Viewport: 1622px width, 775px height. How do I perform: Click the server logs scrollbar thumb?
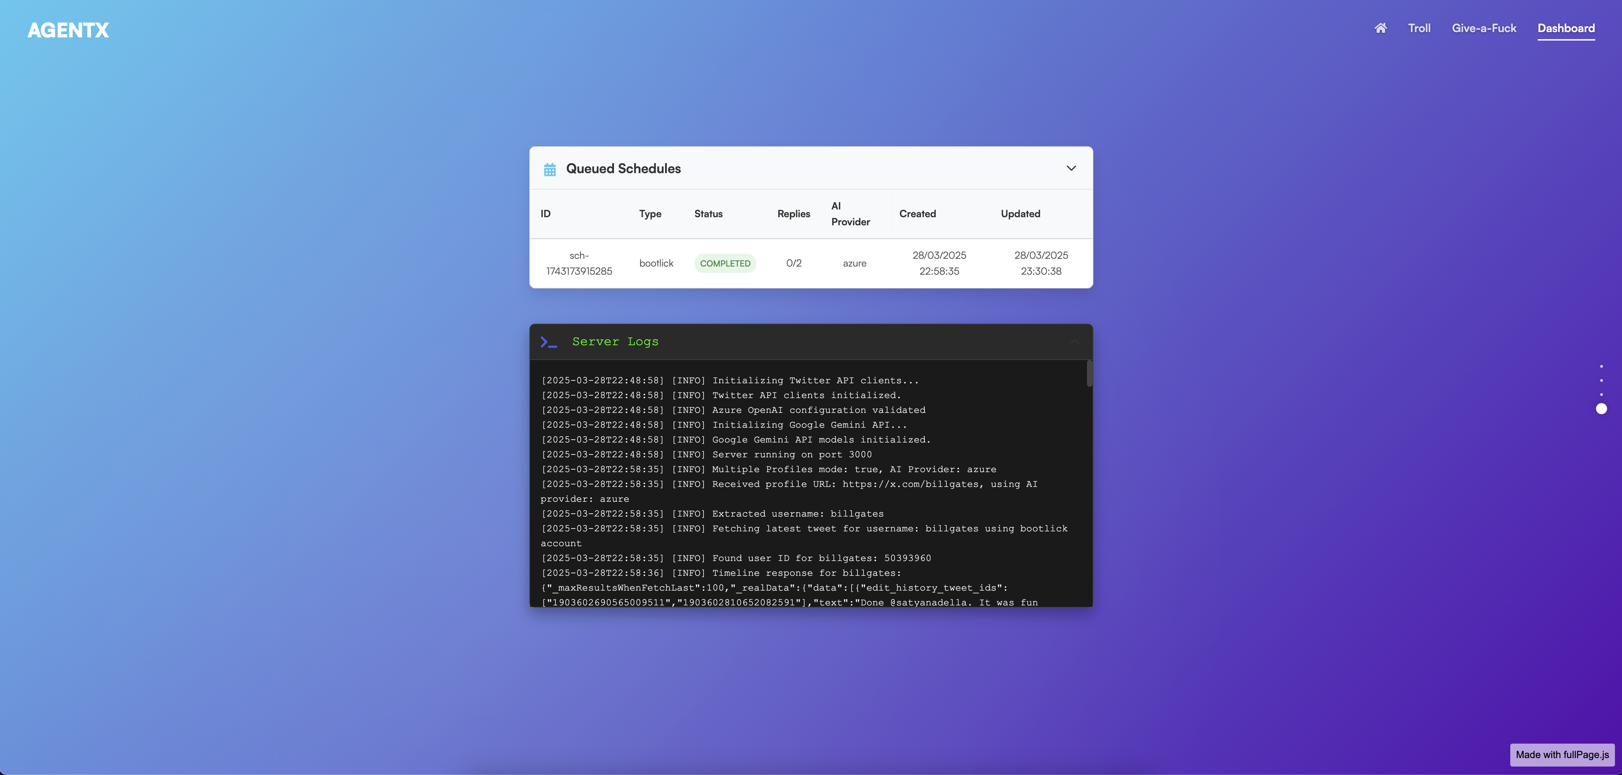(x=1089, y=374)
